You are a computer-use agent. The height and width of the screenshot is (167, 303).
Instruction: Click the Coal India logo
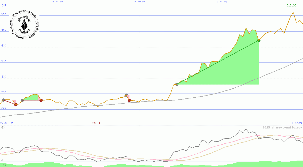click(24, 24)
